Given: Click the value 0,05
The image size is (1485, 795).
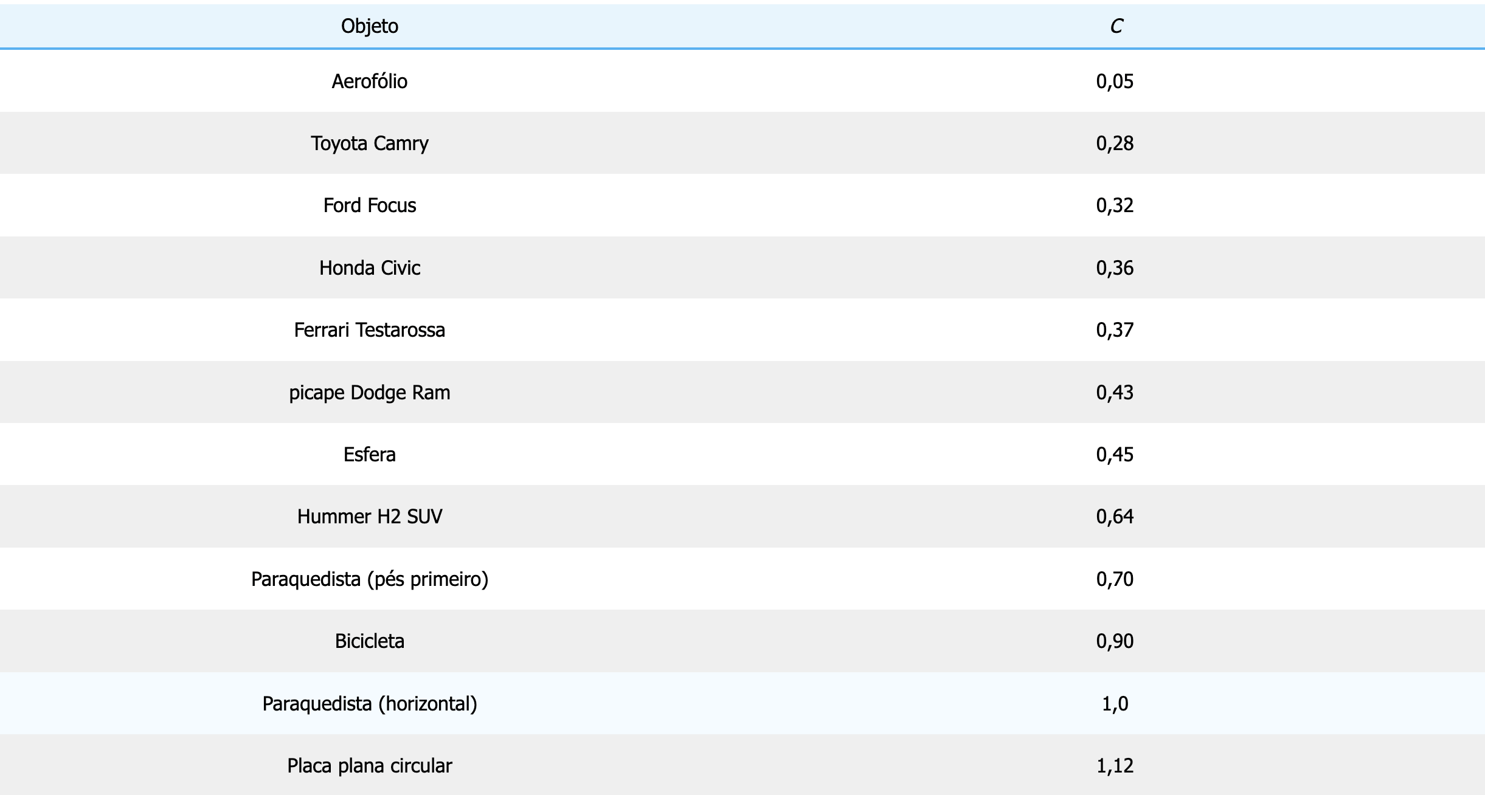Looking at the screenshot, I should pos(1115,81).
